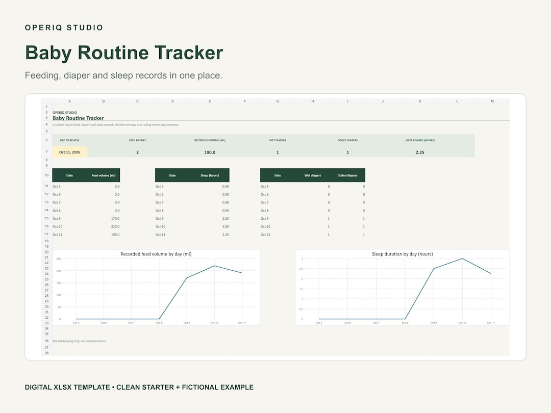Click the spaced 'OPERIQ STUDIO' brand text at the top

tap(64, 28)
